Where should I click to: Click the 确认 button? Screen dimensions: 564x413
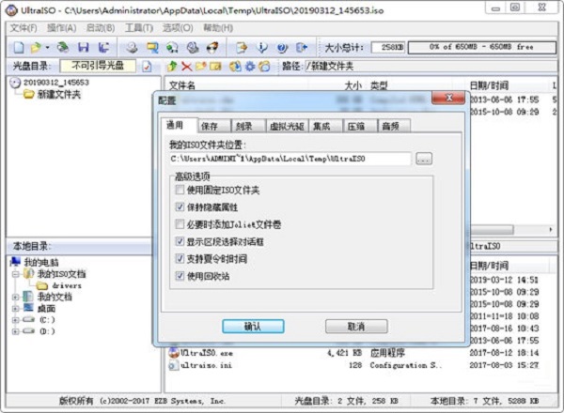tap(253, 326)
